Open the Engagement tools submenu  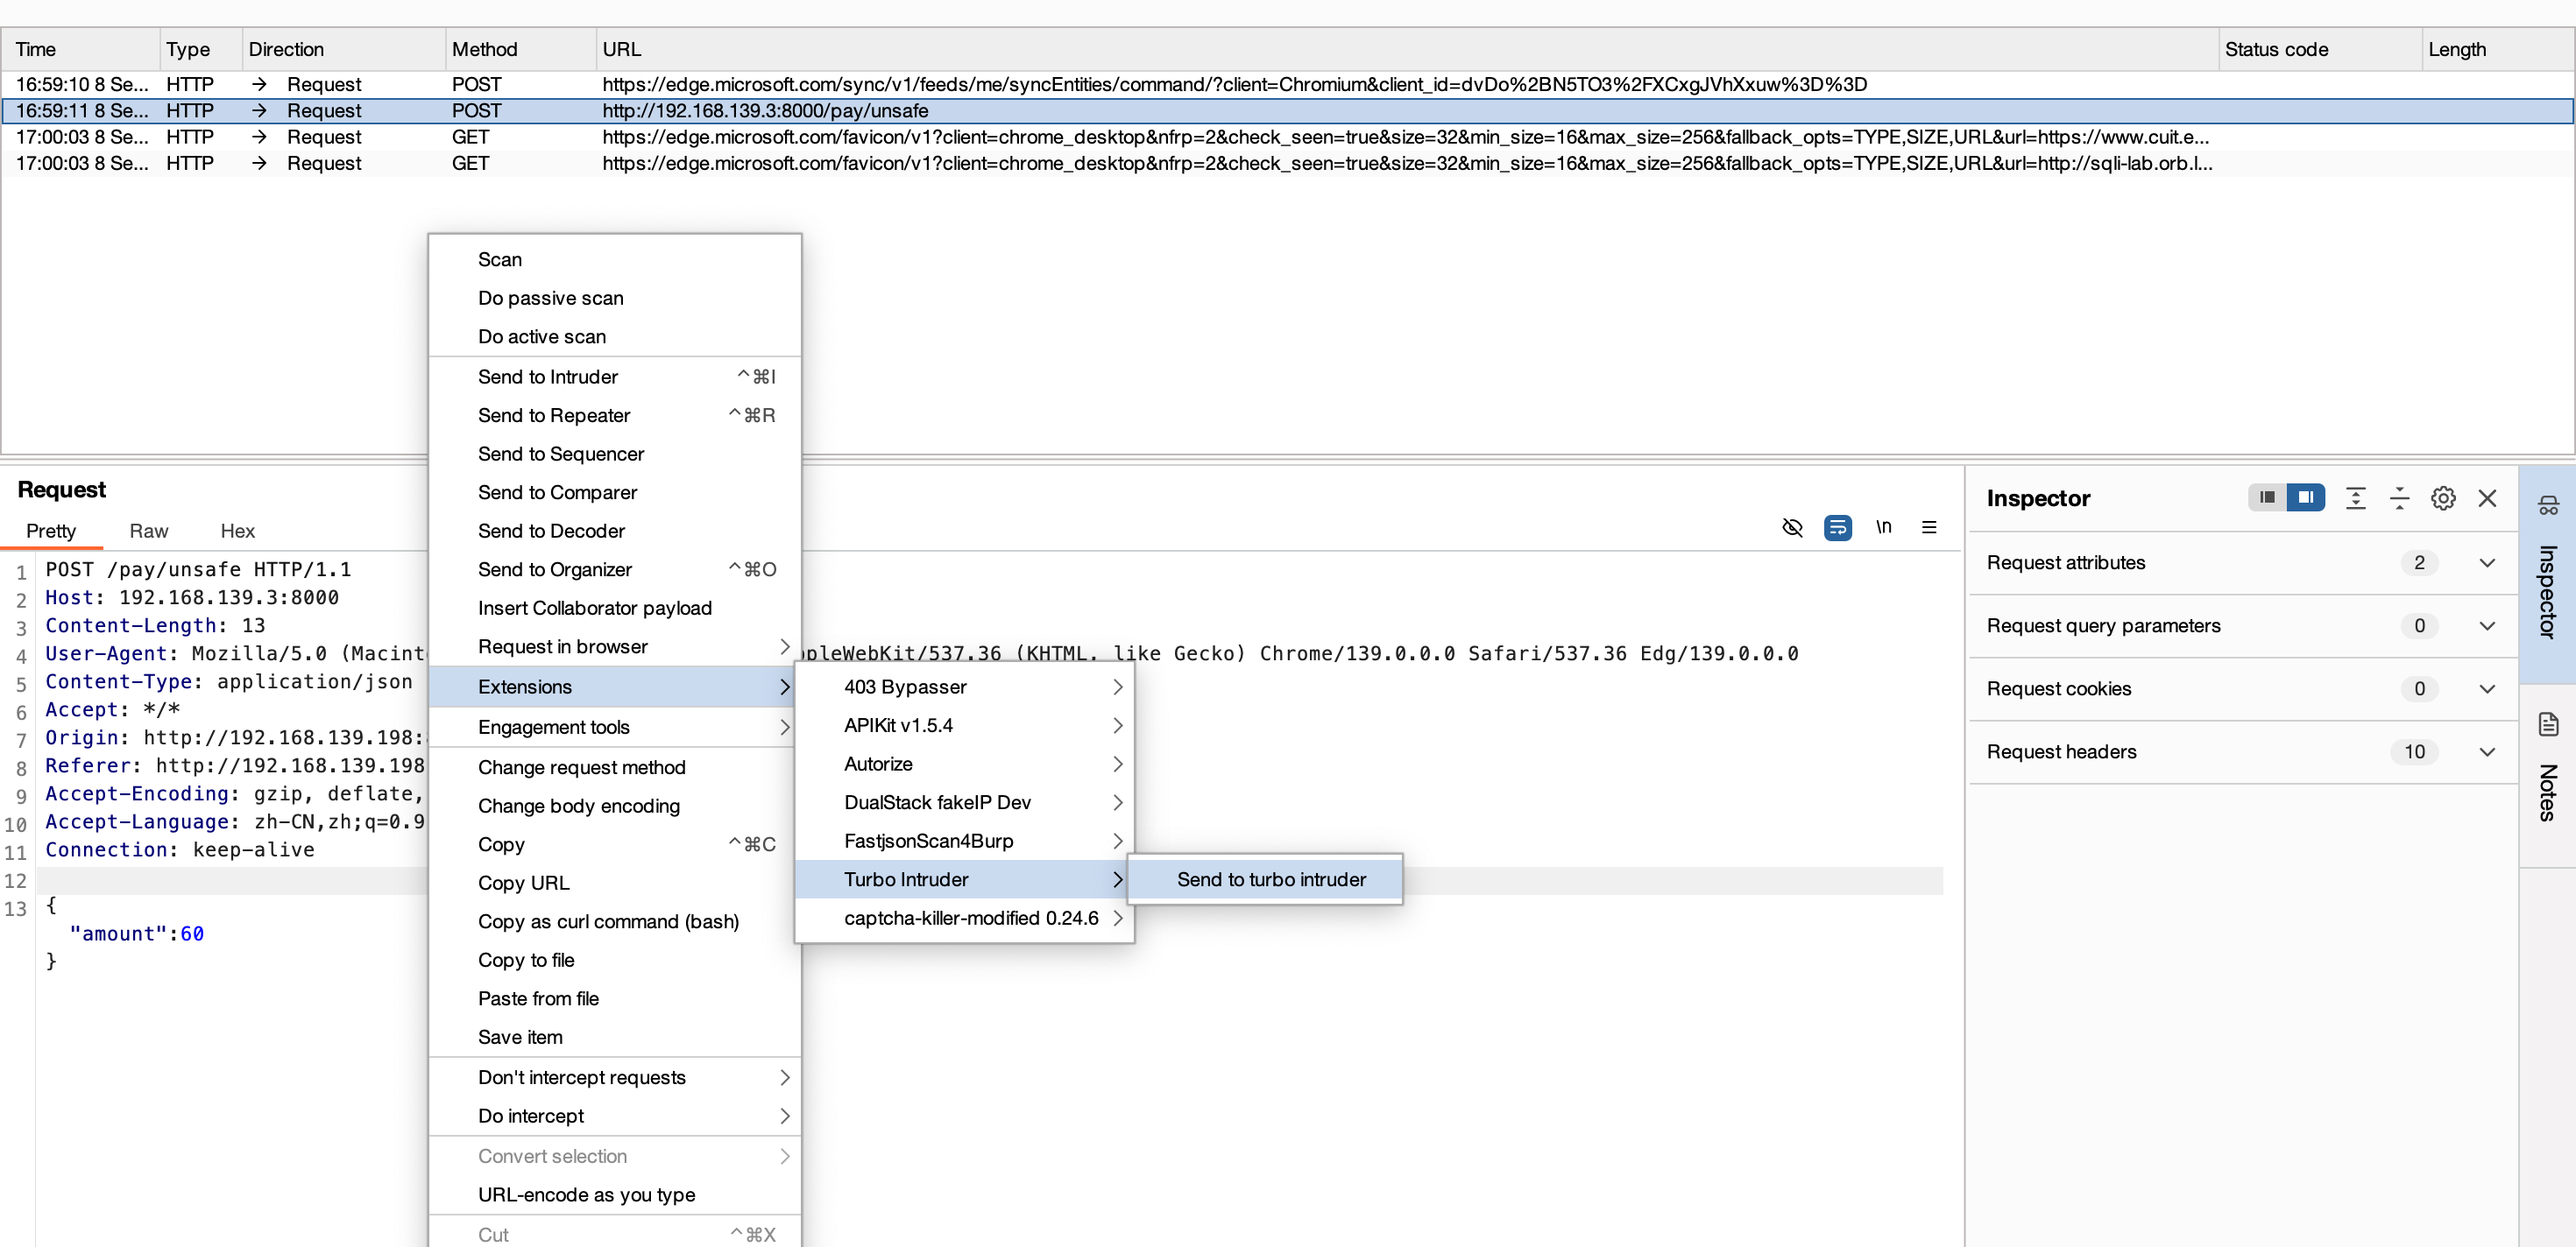pos(615,728)
